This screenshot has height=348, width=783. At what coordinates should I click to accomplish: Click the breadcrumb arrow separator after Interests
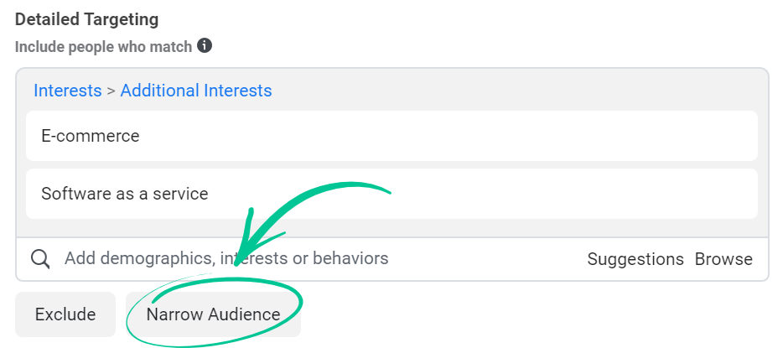[x=111, y=91]
